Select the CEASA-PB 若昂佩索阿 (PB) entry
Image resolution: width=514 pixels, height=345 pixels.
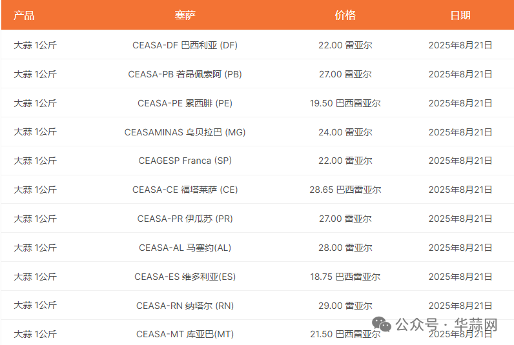(185, 74)
